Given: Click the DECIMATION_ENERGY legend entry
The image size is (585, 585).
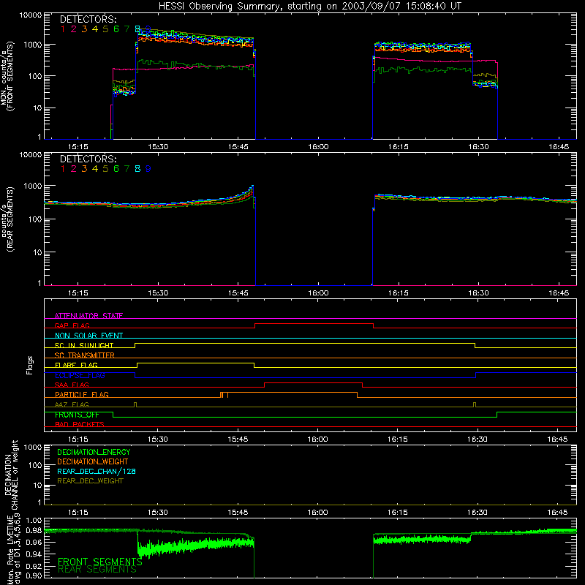Looking at the screenshot, I should [x=94, y=452].
